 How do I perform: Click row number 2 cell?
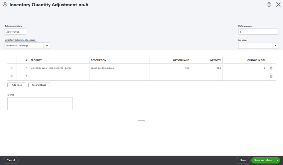(x=23, y=77)
